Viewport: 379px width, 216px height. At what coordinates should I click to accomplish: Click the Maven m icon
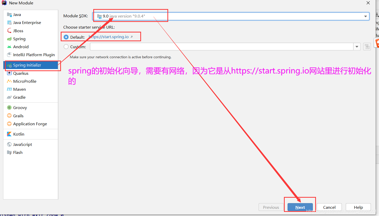coord(9,89)
